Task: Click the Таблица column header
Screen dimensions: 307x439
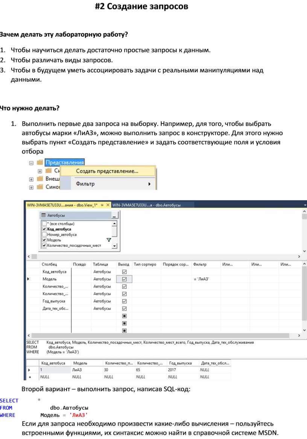Action: coord(104,264)
